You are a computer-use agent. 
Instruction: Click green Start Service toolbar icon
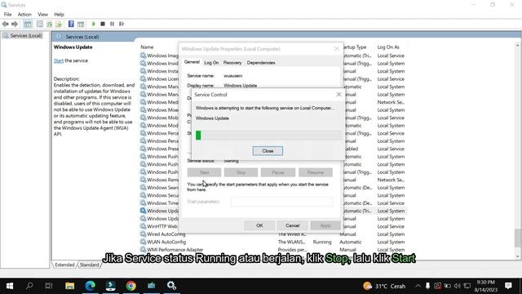pos(94,24)
